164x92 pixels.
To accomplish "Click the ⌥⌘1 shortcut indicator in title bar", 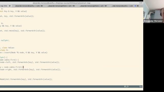I will (141, 3).
